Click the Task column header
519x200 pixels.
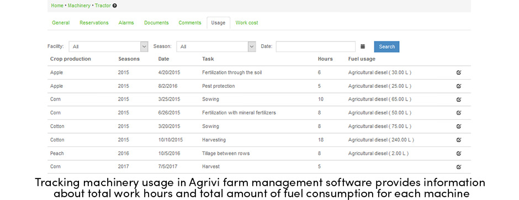(x=208, y=59)
